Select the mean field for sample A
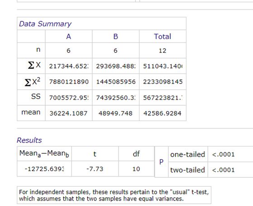Image resolution: width=253 pixels, height=206 pixels. tap(69, 113)
